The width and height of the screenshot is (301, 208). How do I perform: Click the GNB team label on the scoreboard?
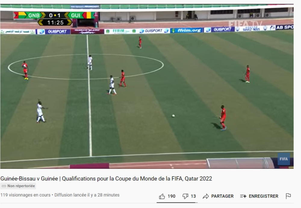pyautogui.click(x=34, y=15)
